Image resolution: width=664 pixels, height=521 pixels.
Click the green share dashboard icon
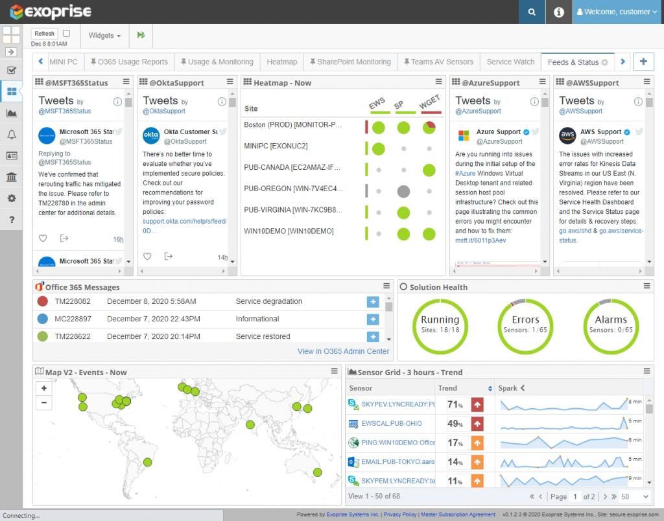coord(141,35)
